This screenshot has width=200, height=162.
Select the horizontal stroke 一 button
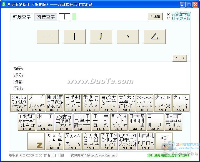[48, 37]
